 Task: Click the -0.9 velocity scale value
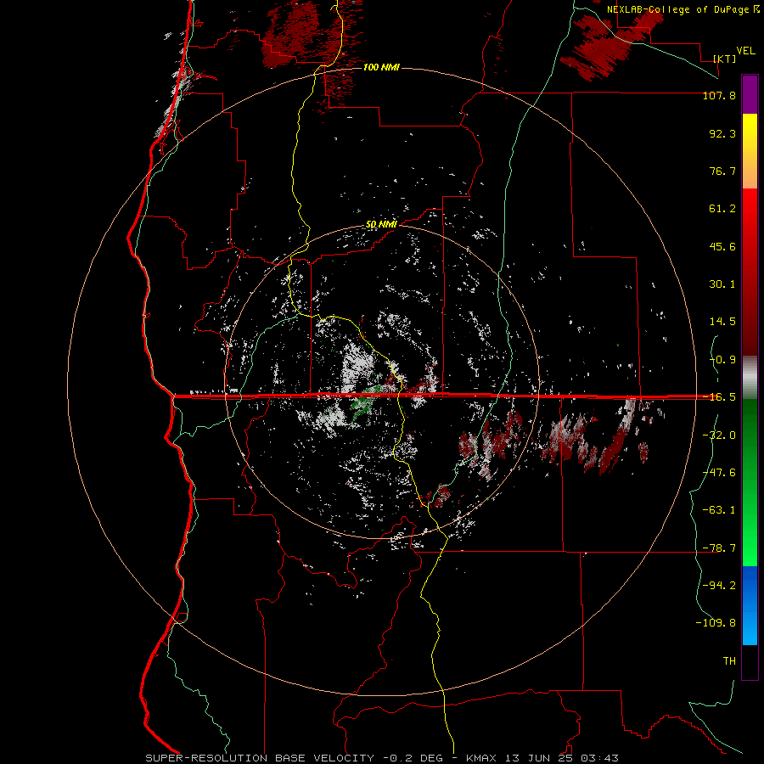pos(722,360)
